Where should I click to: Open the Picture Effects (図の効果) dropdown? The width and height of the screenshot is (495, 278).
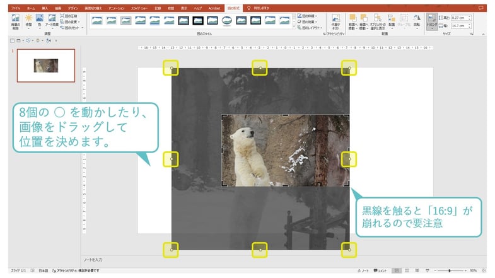pyautogui.click(x=307, y=22)
